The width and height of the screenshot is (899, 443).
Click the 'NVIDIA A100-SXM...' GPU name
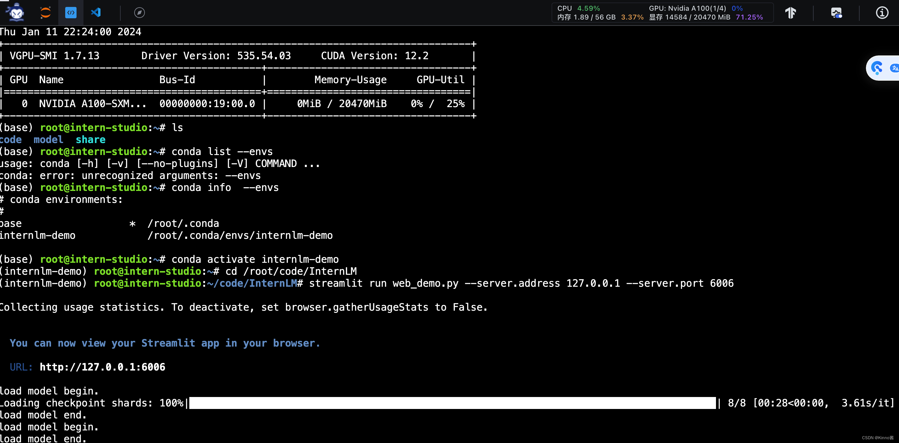pyautogui.click(x=93, y=104)
